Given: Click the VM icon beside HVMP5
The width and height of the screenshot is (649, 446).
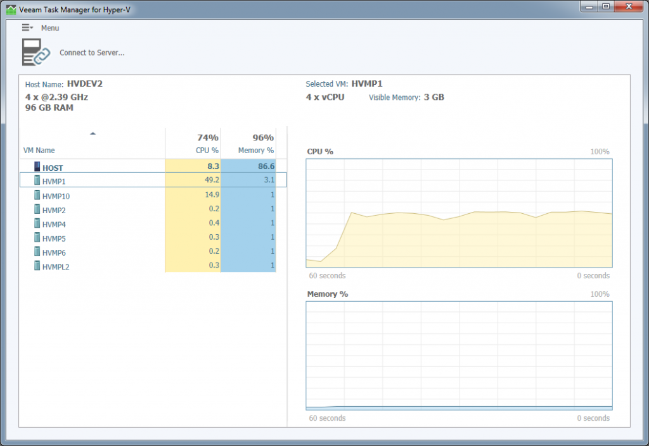Looking at the screenshot, I should [x=36, y=238].
